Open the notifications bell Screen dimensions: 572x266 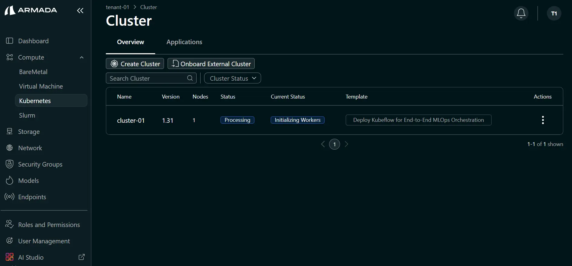pos(521,13)
